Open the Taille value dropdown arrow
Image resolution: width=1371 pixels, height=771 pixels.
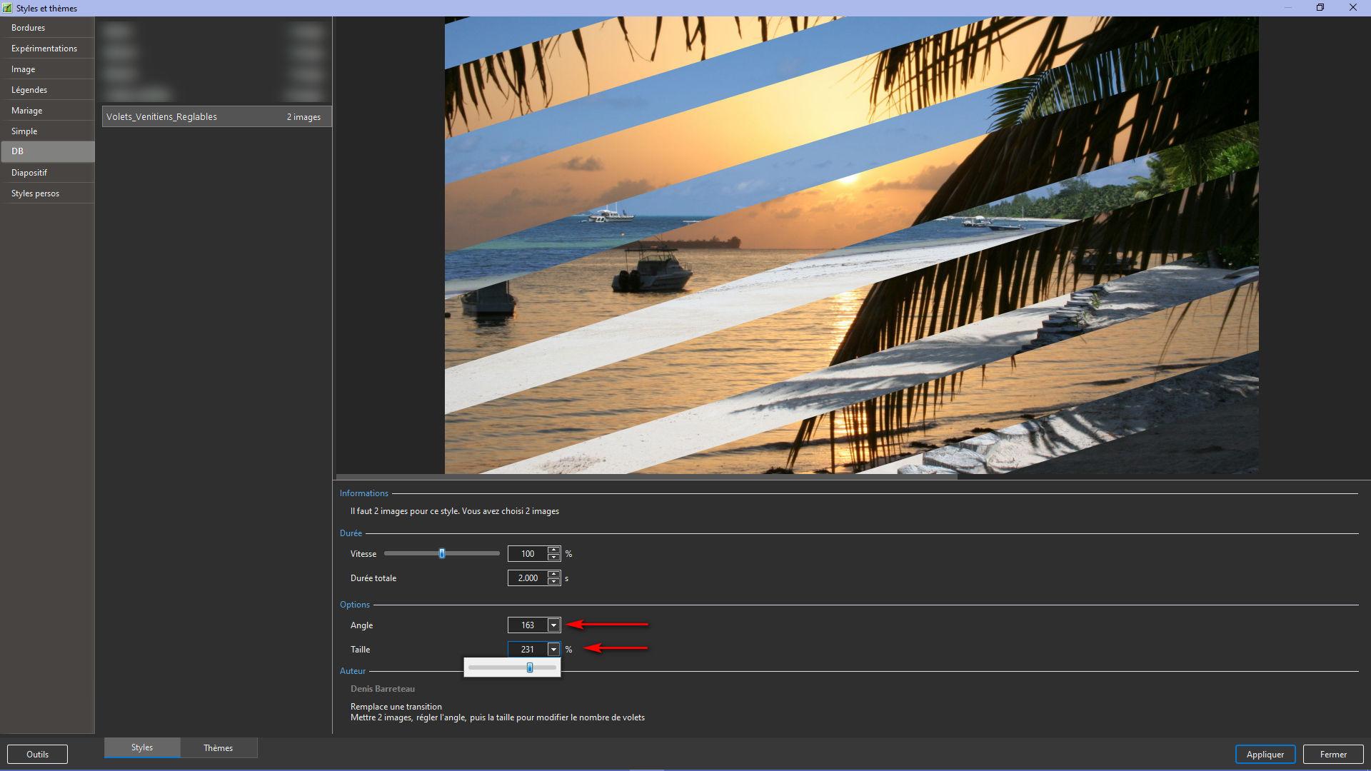click(553, 650)
